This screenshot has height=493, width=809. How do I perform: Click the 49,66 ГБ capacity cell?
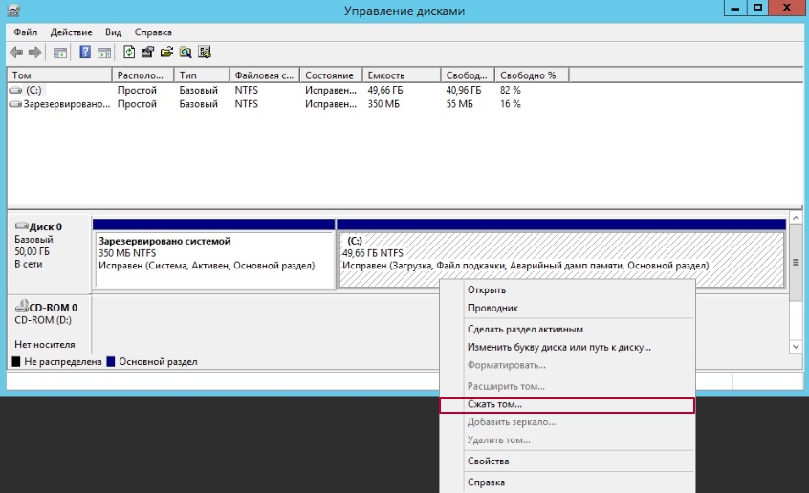pyautogui.click(x=384, y=90)
